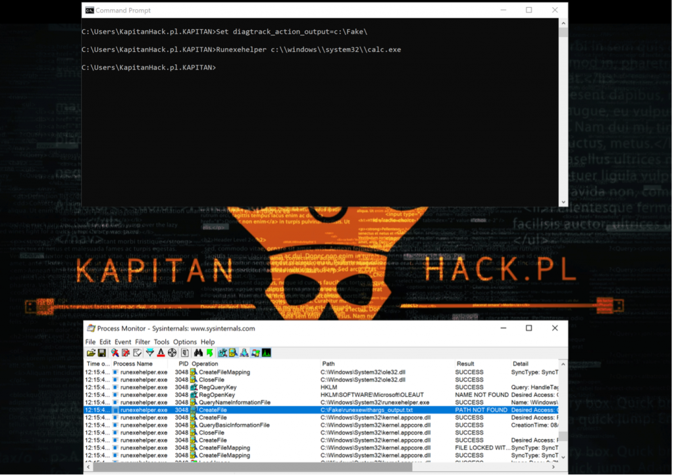Close the Command Prompt window
674x476 pixels.
pos(555,10)
